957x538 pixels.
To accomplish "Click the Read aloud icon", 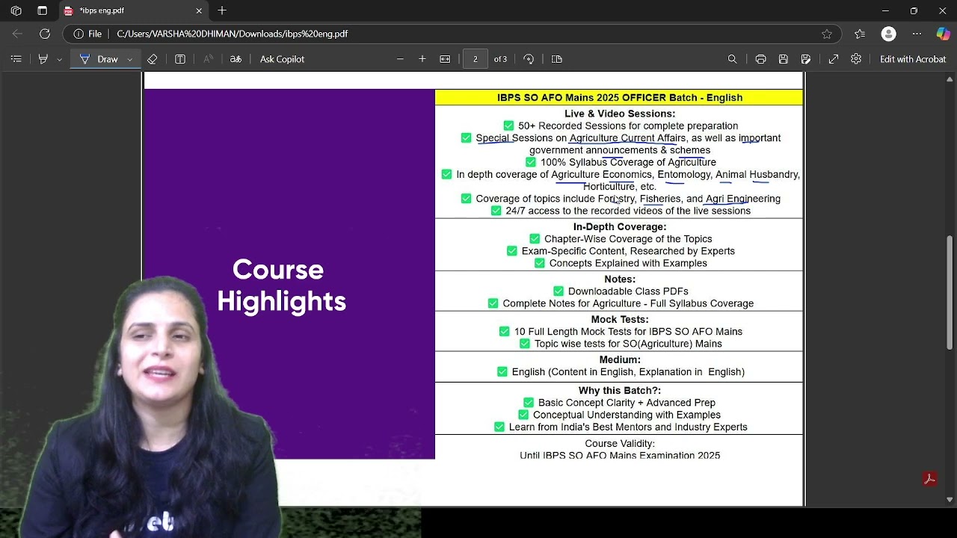I will click(209, 59).
